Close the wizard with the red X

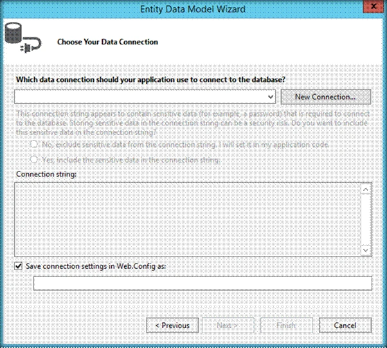pyautogui.click(x=373, y=6)
